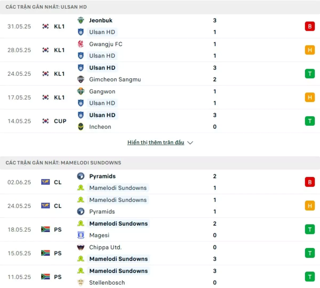
Task: Click the green T badge for Incheon match
Action: click(310, 121)
